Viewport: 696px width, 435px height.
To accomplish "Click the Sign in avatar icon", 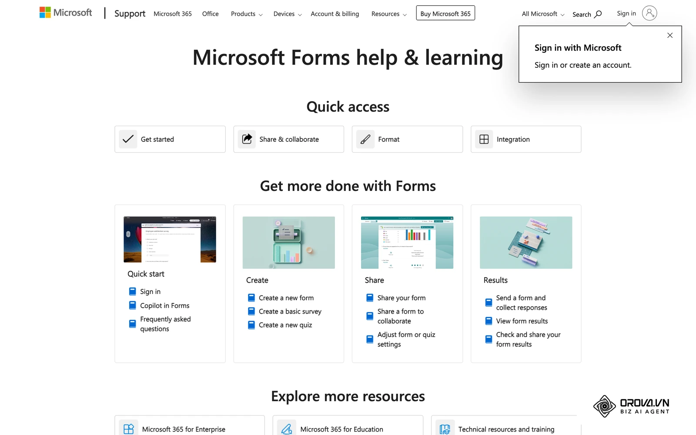I will [649, 13].
